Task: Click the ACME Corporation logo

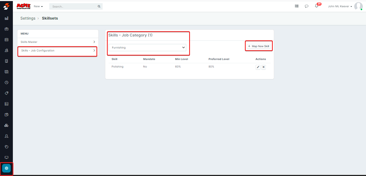Action: tap(24, 6)
